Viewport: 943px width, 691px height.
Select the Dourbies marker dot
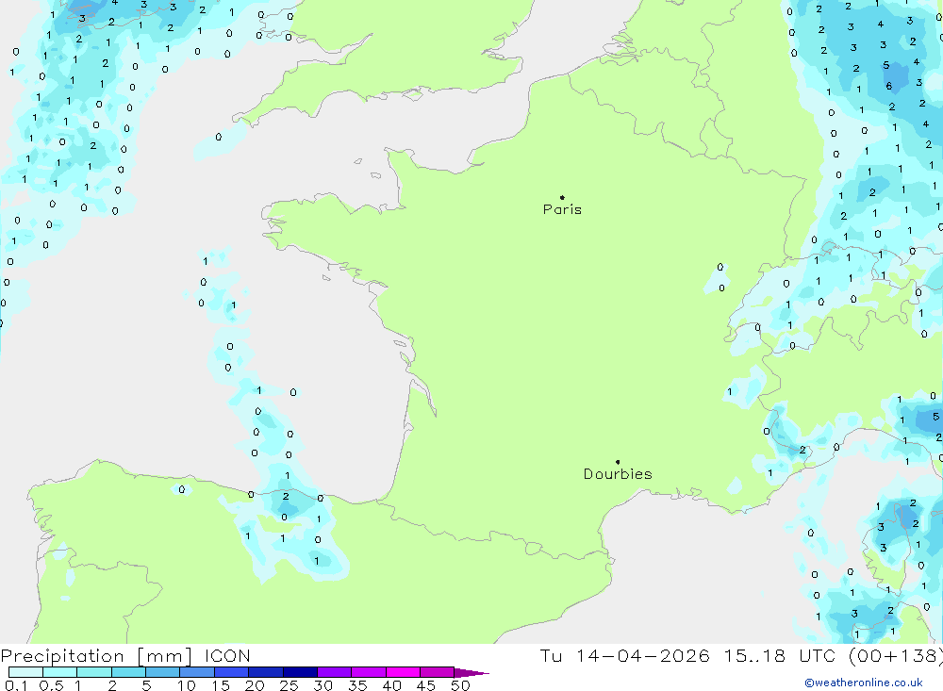[618, 462]
